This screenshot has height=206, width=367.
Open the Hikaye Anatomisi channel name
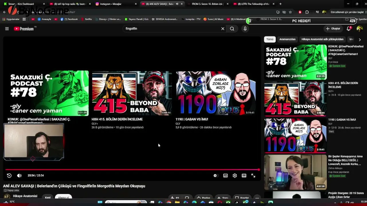pyautogui.click(x=25, y=196)
